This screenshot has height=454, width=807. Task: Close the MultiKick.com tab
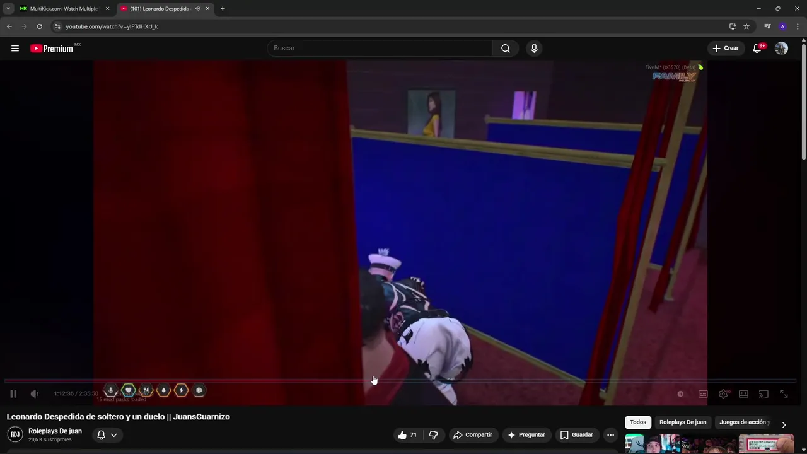pos(107,9)
